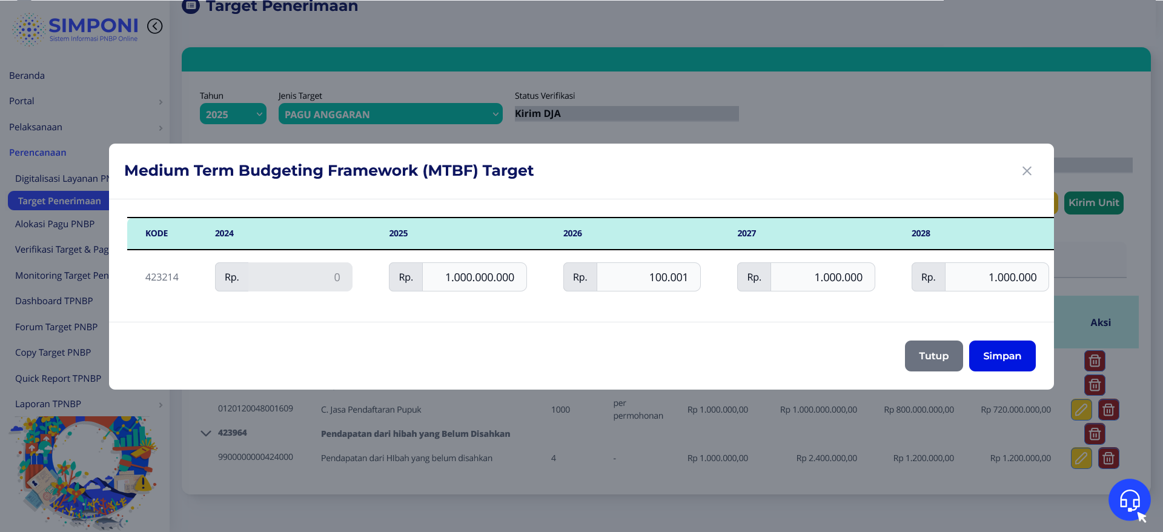1163x532 pixels.
Task: Delete the Jasa Pendaftaran Pupuk row
Action: 1108,410
